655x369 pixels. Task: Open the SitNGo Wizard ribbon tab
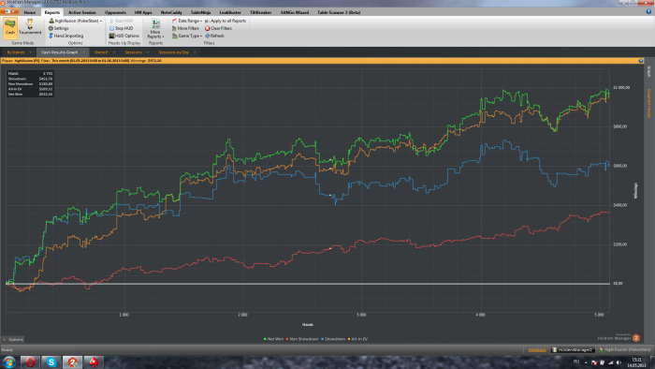(295, 12)
